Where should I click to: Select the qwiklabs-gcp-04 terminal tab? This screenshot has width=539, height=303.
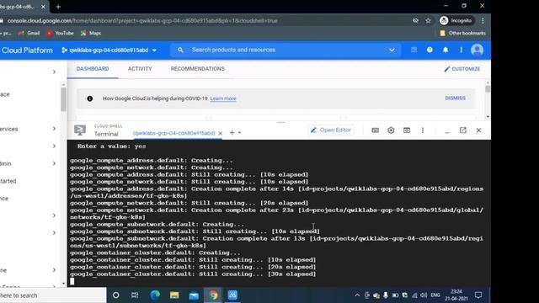click(x=174, y=133)
